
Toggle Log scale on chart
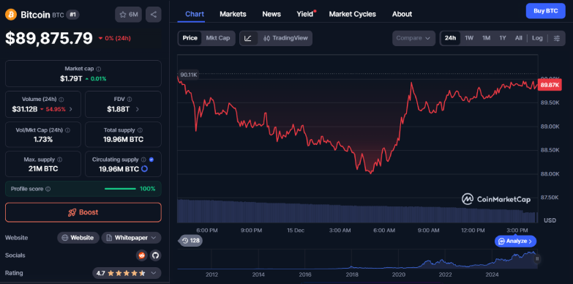(x=538, y=38)
